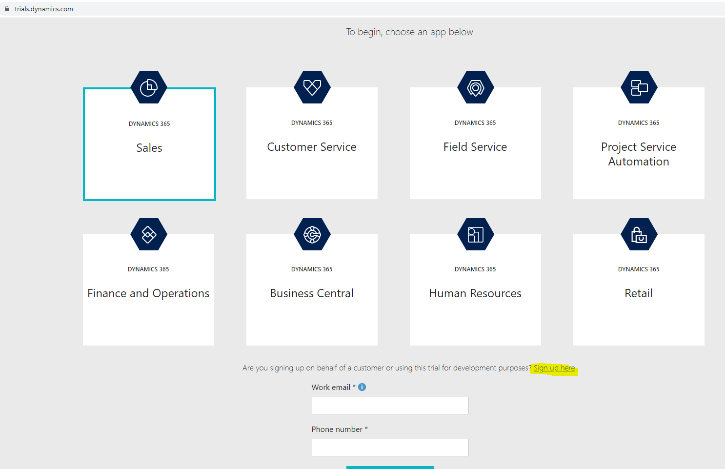
Task: Click the Business Central circular hexagon icon
Action: coord(312,234)
